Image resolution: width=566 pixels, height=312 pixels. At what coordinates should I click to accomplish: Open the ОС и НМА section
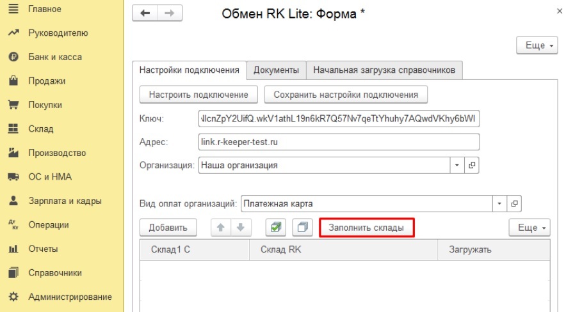pos(50,177)
